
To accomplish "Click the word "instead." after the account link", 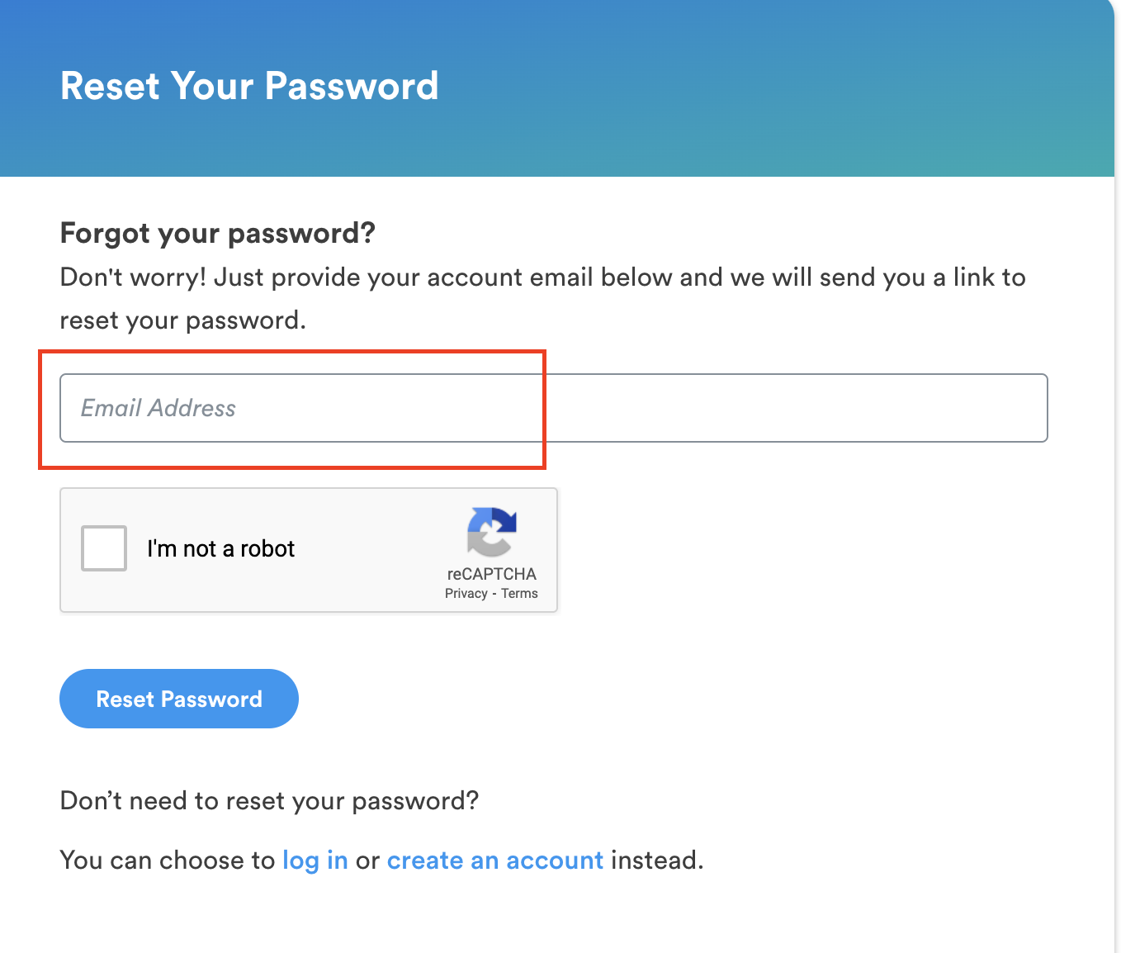I will point(657,861).
